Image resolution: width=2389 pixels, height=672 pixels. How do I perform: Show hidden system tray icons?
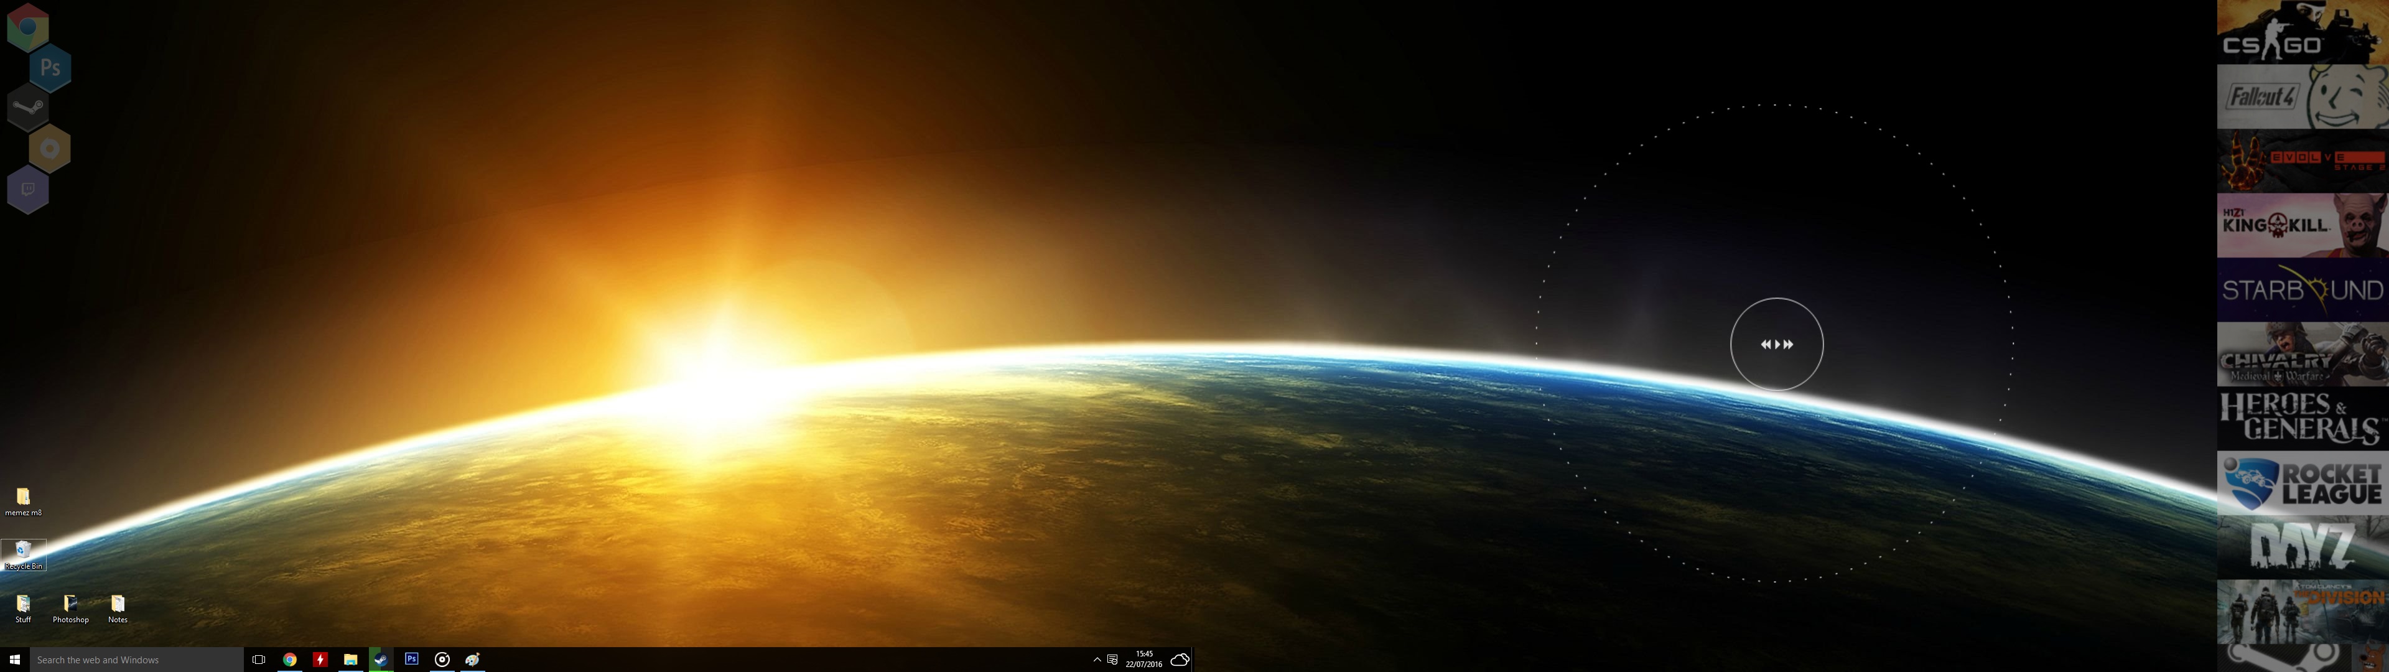point(1097,660)
